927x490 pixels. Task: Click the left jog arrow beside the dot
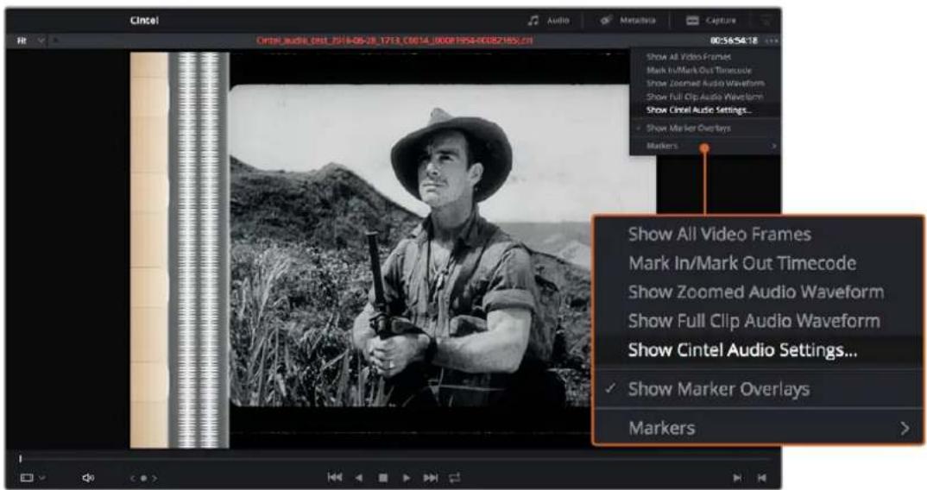(132, 478)
